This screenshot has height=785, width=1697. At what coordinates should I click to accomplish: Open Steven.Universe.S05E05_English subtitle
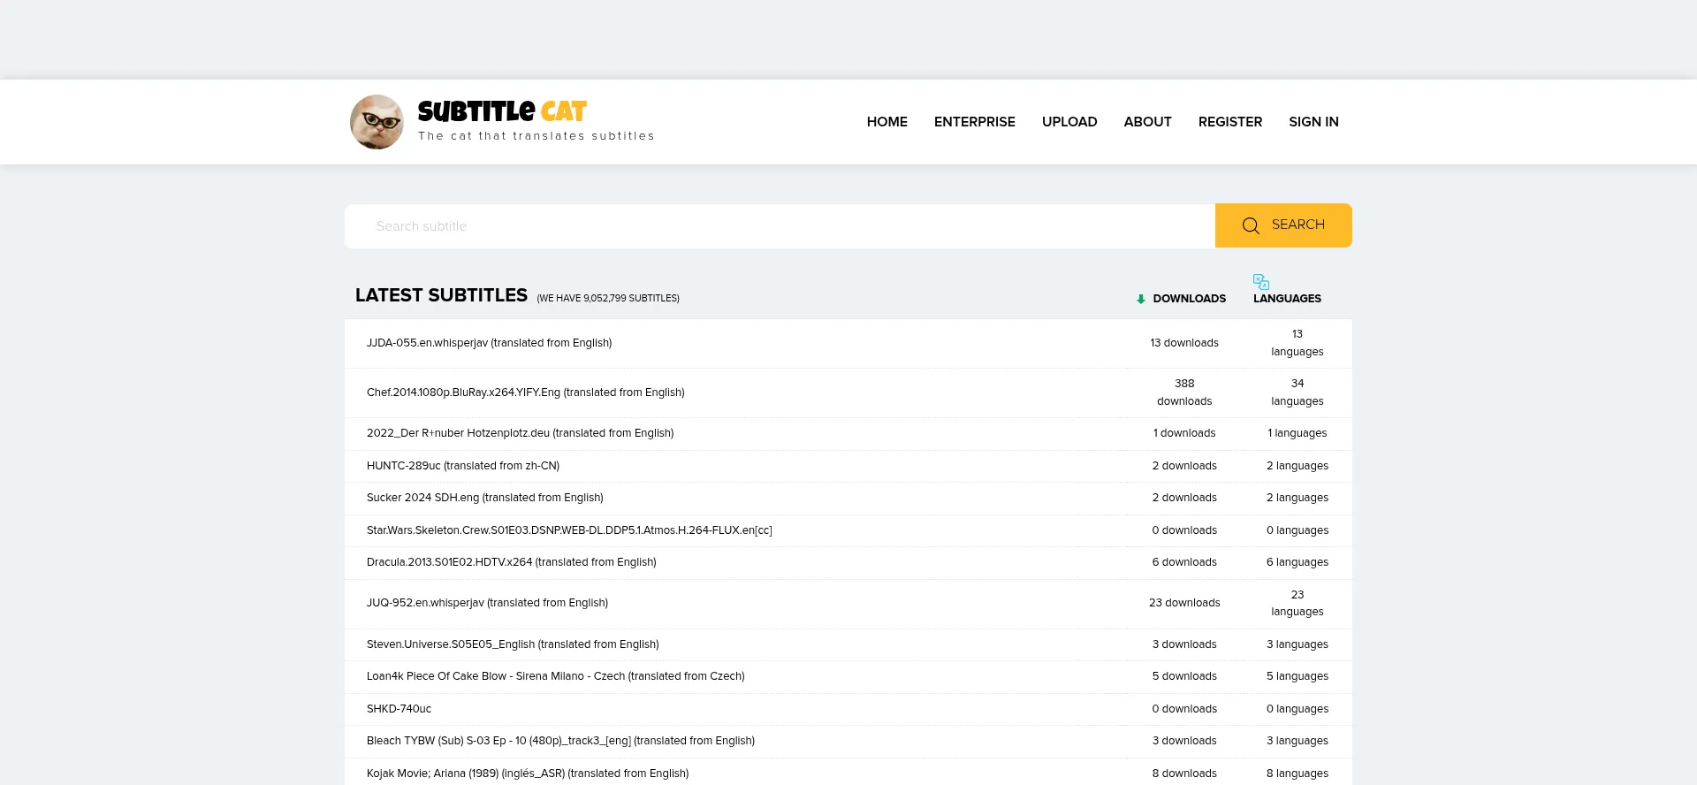click(513, 644)
